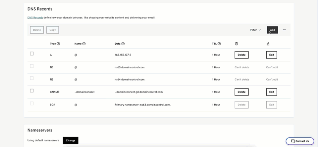The width and height of the screenshot is (318, 147).
Task: Open the Contact Us chat
Action: pos(300,141)
